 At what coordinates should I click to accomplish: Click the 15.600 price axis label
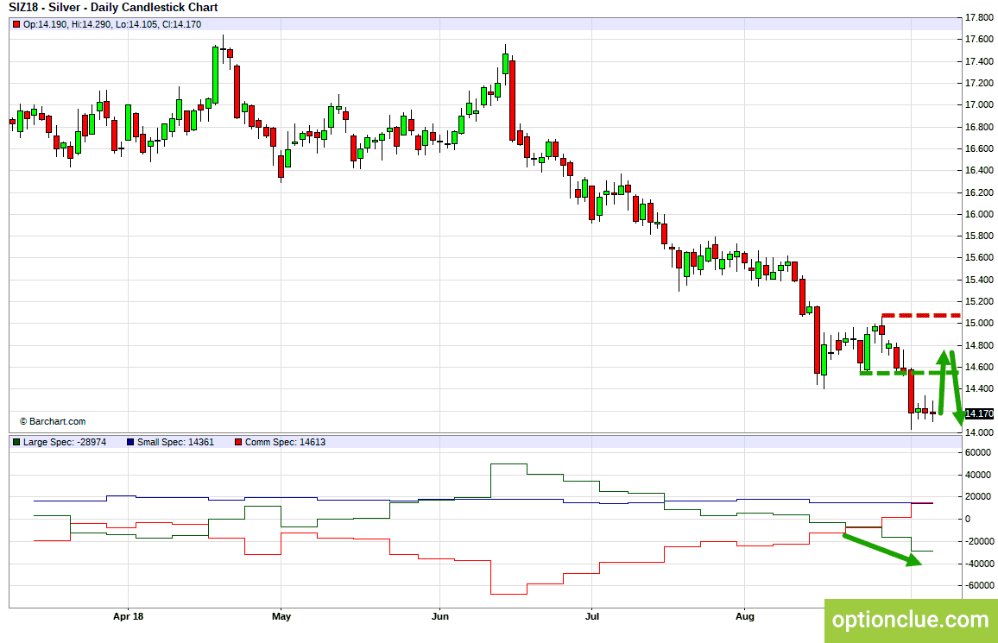point(979,257)
